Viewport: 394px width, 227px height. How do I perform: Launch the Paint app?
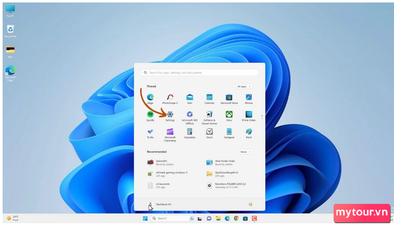click(249, 133)
